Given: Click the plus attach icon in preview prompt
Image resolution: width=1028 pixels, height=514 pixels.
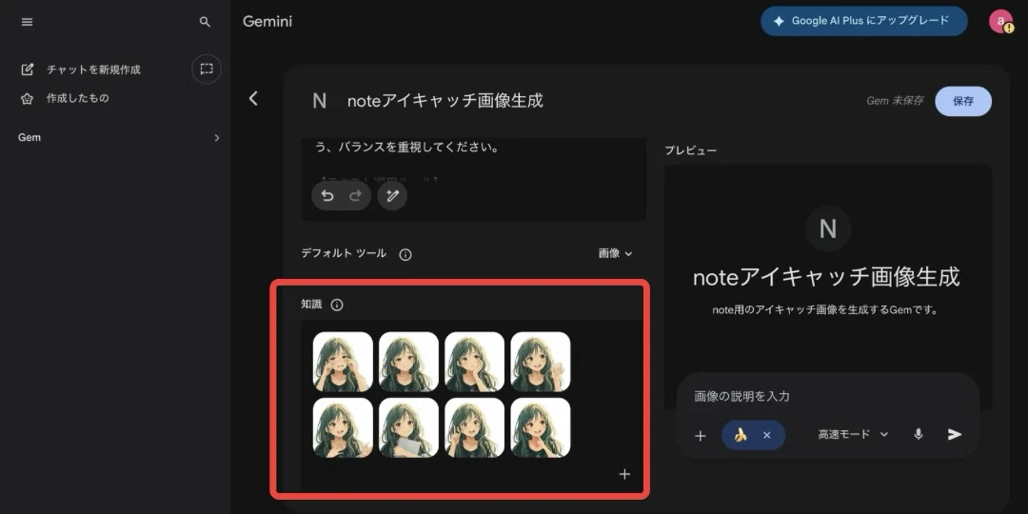Looking at the screenshot, I should click(x=701, y=435).
